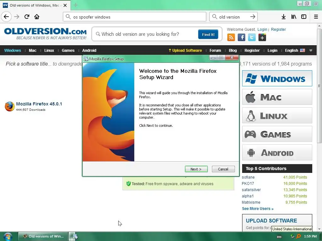Open the Android category sidebar banner
Image resolution: width=322 pixels, height=241 pixels.
[277, 153]
